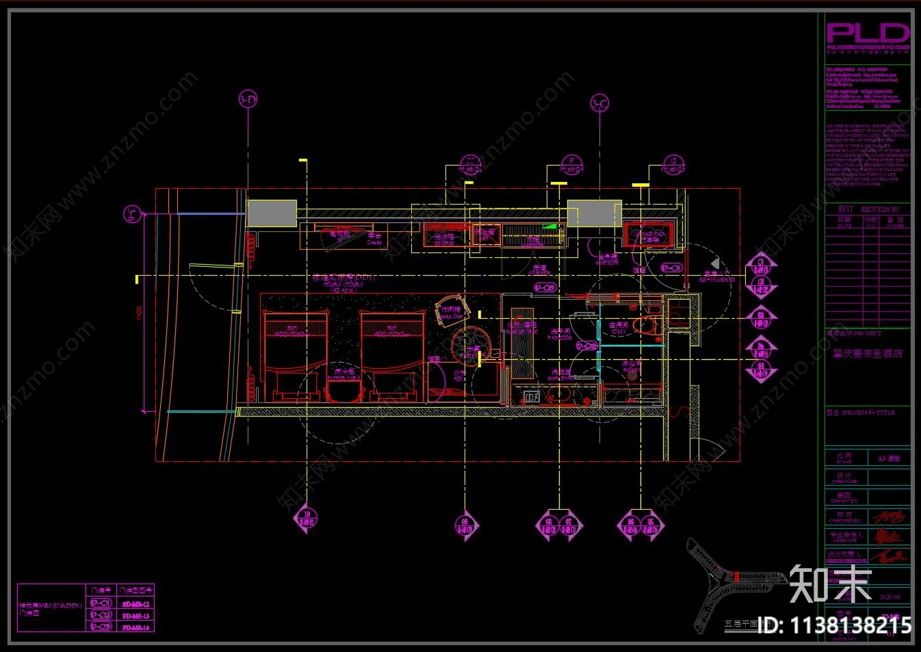This screenshot has height=652, width=921.
Task: Click the 17-03 door tag in the corridor
Action: point(545,288)
